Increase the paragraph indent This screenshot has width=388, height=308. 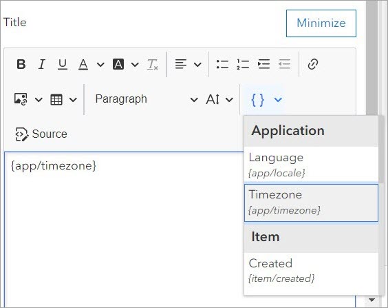pos(263,64)
